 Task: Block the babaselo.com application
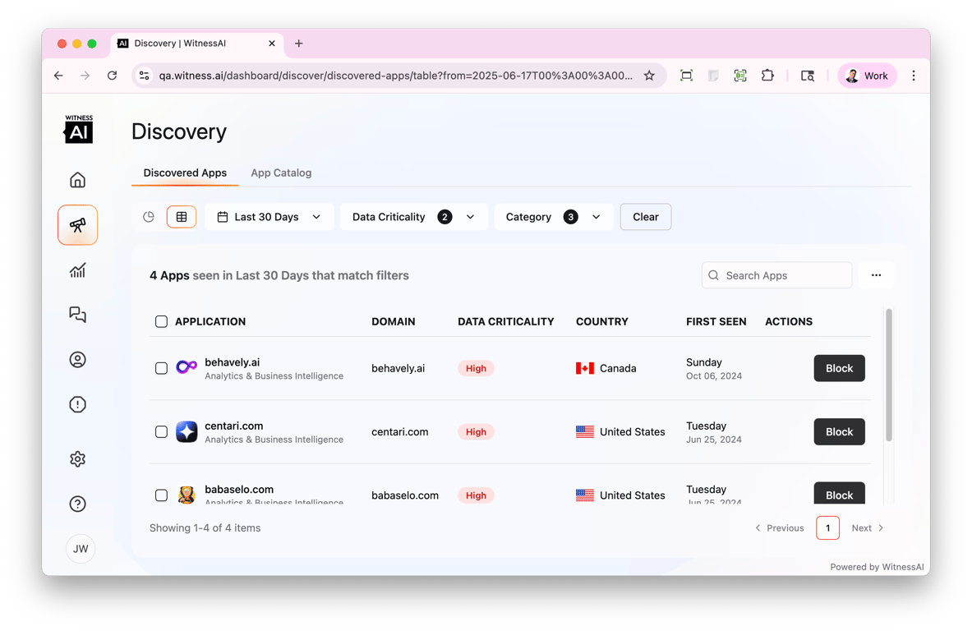coord(839,494)
